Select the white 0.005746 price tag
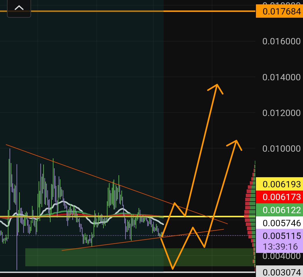303x277 pixels. 279,223
